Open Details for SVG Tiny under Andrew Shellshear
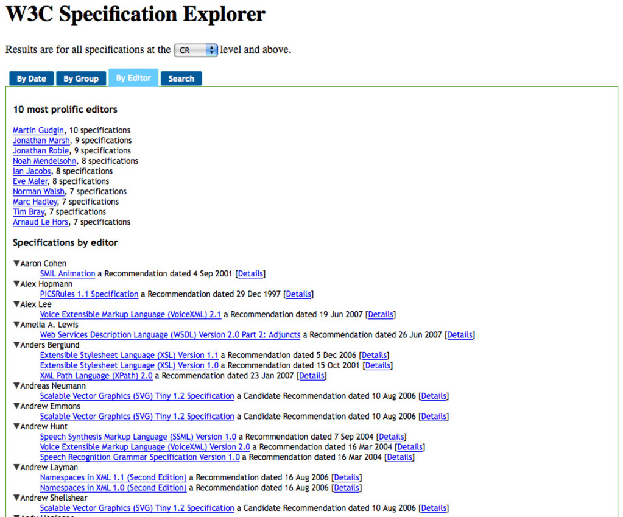Viewport: 623px width, 517px height. pyautogui.click(x=434, y=508)
